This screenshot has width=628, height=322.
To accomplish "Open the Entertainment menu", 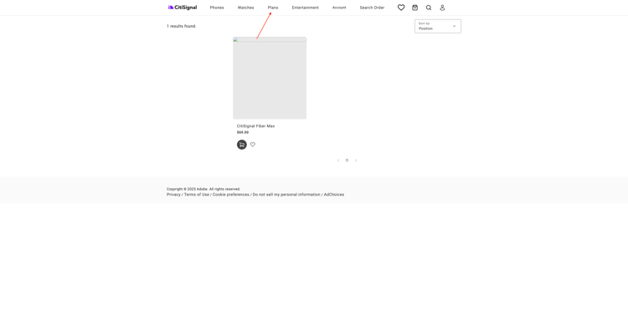I will tap(305, 8).
